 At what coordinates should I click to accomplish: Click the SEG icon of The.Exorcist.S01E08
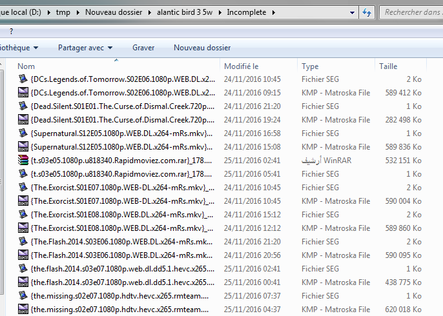pos(23,215)
